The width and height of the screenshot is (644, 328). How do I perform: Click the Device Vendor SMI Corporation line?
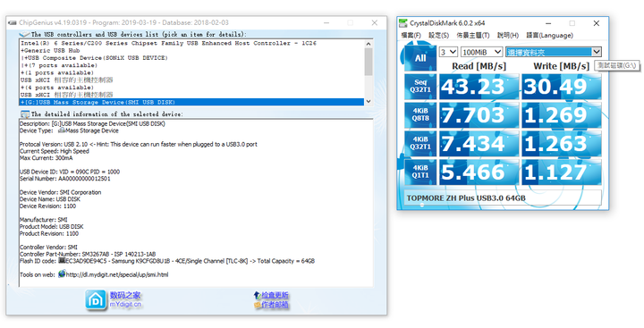click(x=61, y=192)
